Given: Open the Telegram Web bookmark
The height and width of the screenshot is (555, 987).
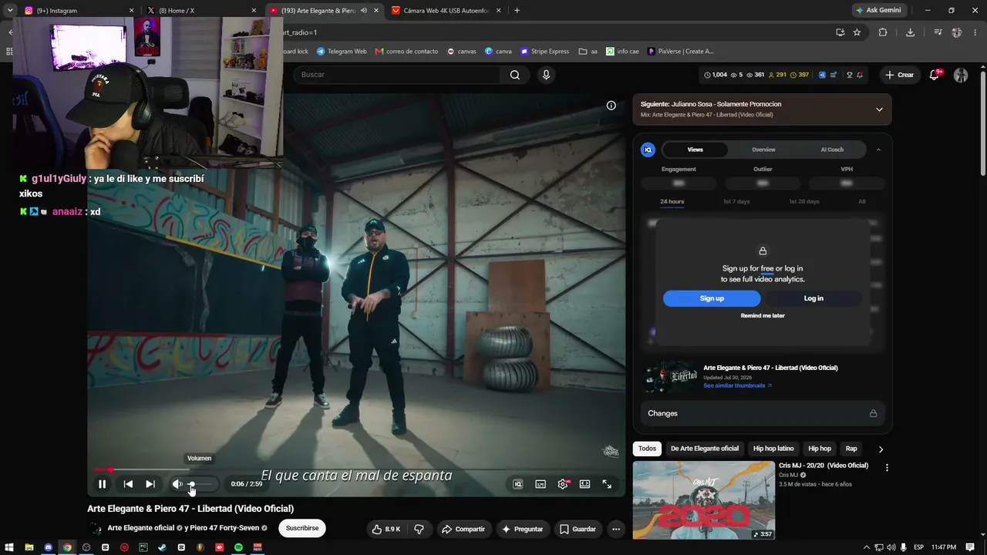Looking at the screenshot, I should (342, 52).
